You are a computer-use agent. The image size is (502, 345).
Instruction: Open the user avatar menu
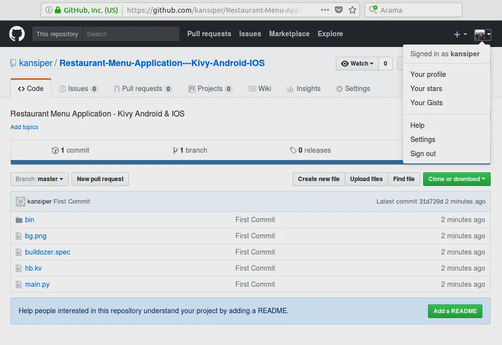tap(482, 34)
